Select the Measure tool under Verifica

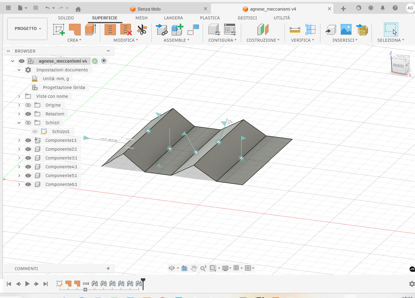[x=295, y=30]
